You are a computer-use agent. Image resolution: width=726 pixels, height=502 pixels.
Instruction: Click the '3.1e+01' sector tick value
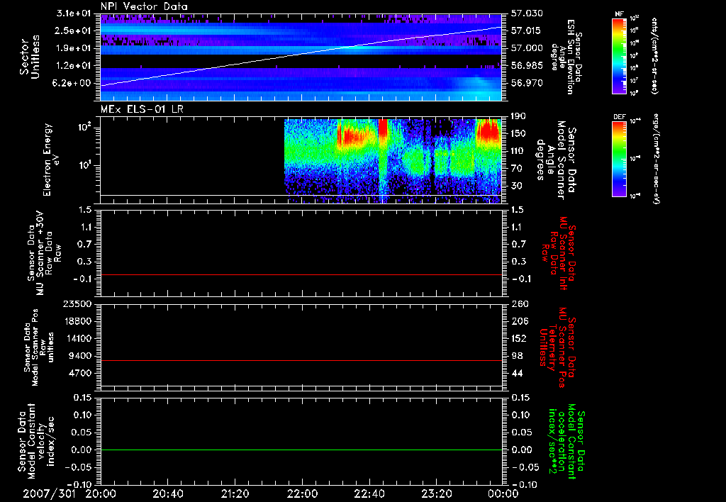pos(73,13)
